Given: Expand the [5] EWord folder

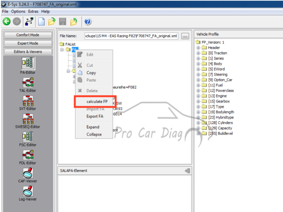Looking at the screenshot, I should coord(198,69).
